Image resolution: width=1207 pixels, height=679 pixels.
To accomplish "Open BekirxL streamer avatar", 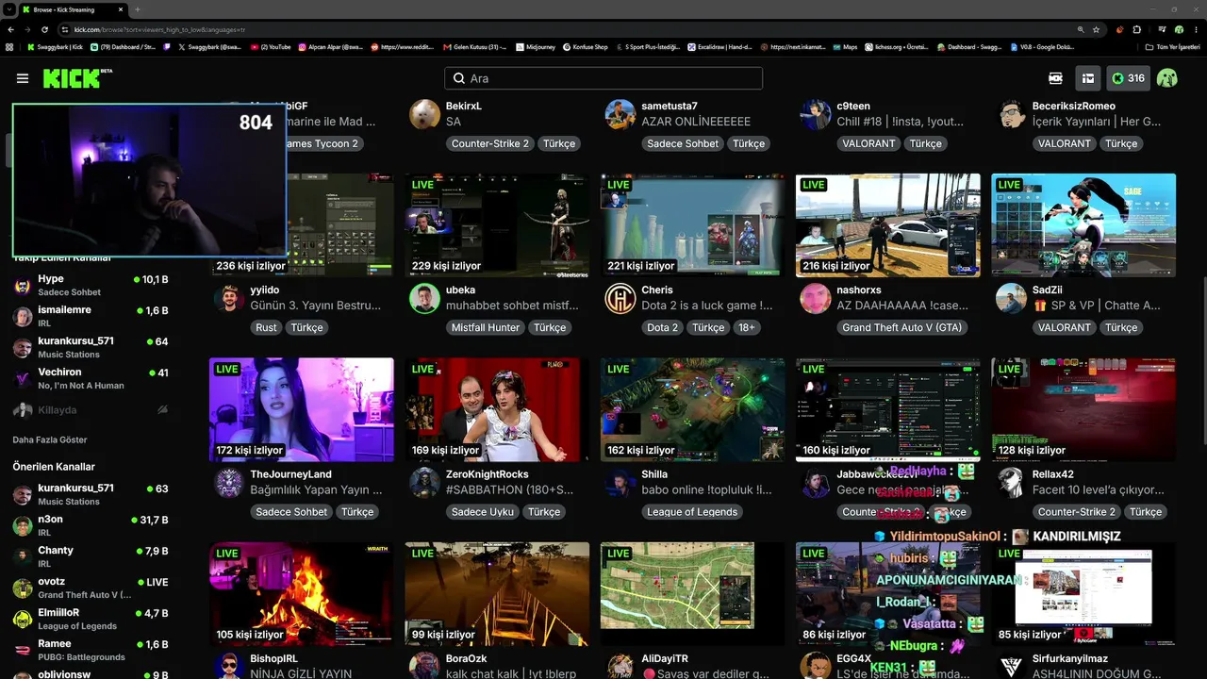I will pyautogui.click(x=424, y=114).
